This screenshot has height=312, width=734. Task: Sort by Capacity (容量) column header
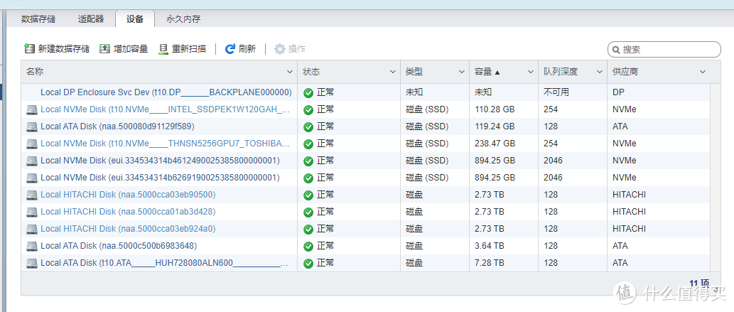point(488,72)
